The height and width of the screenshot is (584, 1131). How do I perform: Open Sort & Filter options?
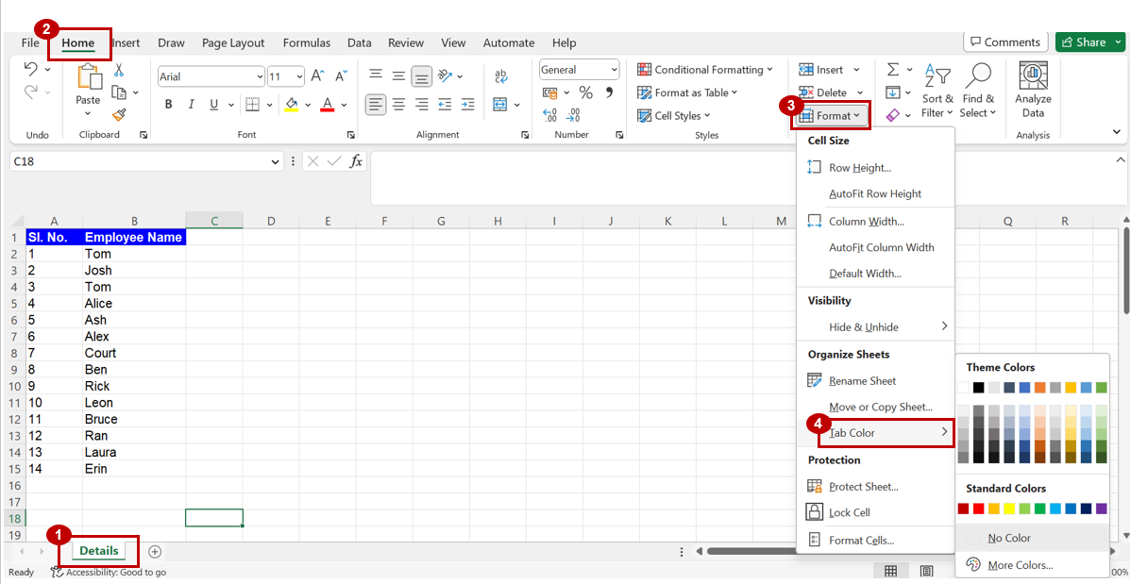(x=937, y=91)
